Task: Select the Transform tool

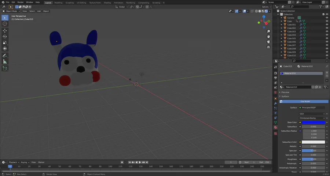Action: pos(5,49)
